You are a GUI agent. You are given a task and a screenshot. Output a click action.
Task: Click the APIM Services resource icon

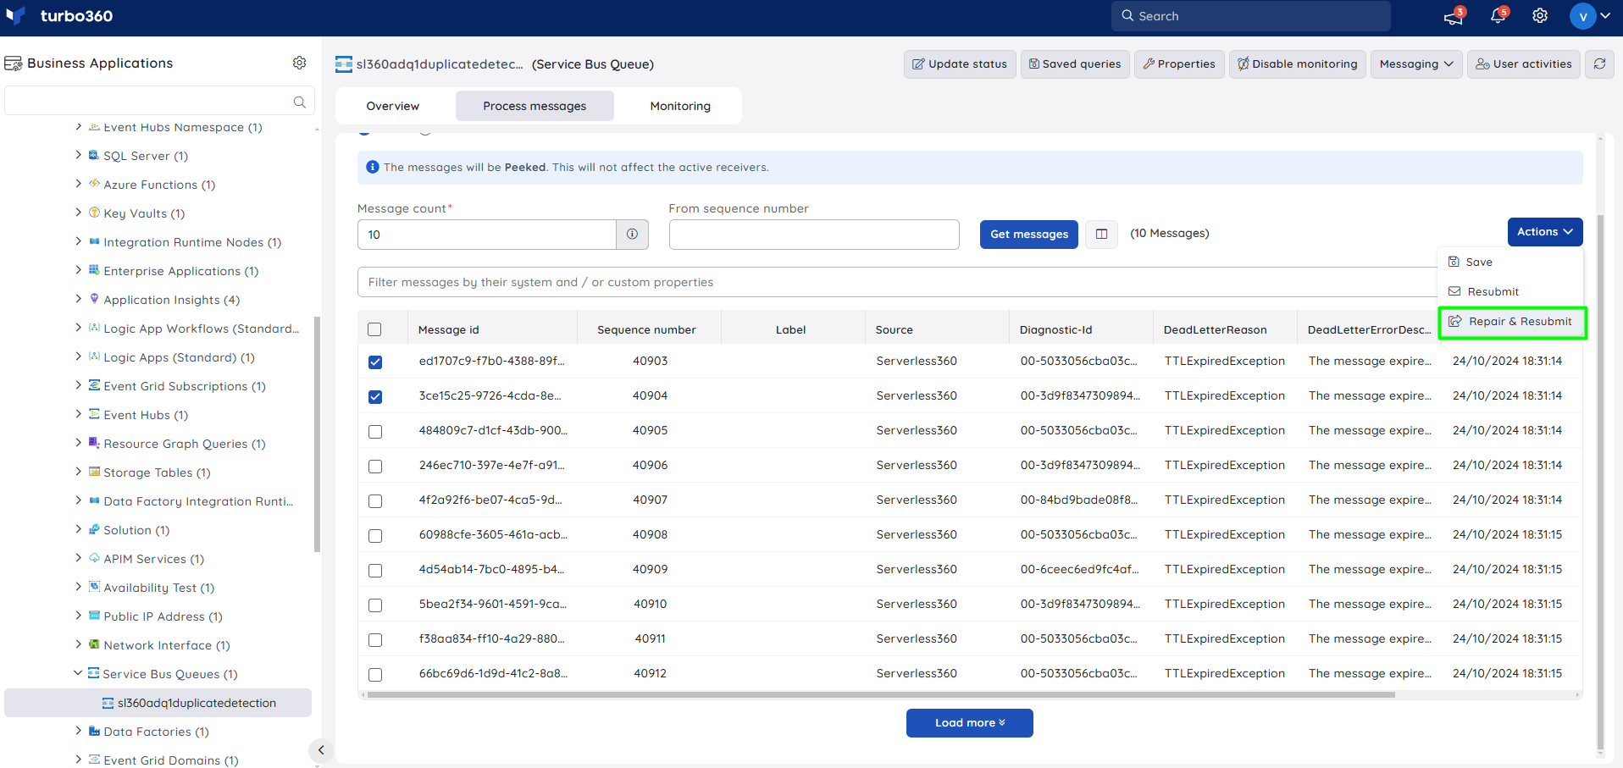[94, 558]
